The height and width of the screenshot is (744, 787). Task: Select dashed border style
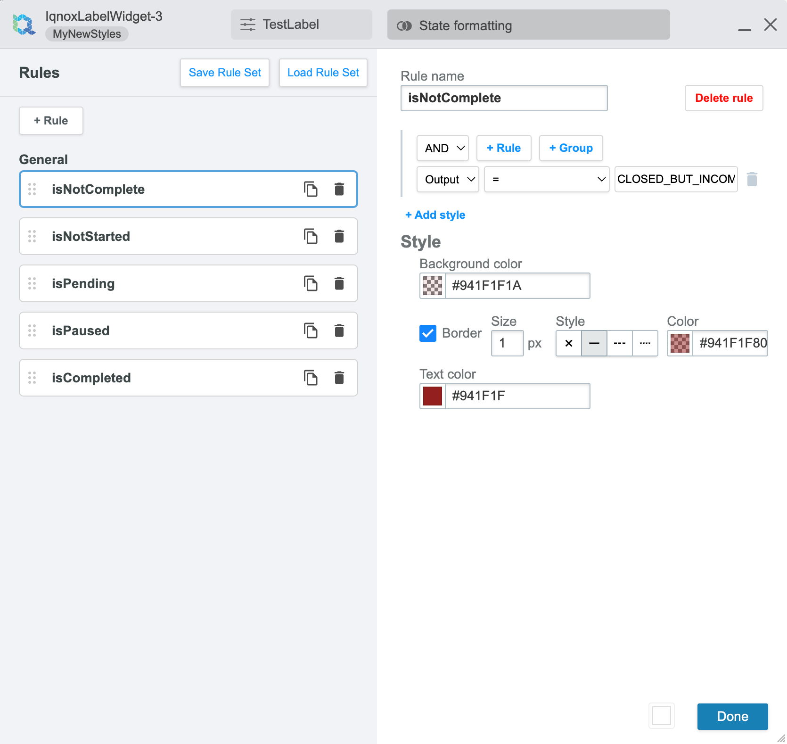(x=619, y=343)
